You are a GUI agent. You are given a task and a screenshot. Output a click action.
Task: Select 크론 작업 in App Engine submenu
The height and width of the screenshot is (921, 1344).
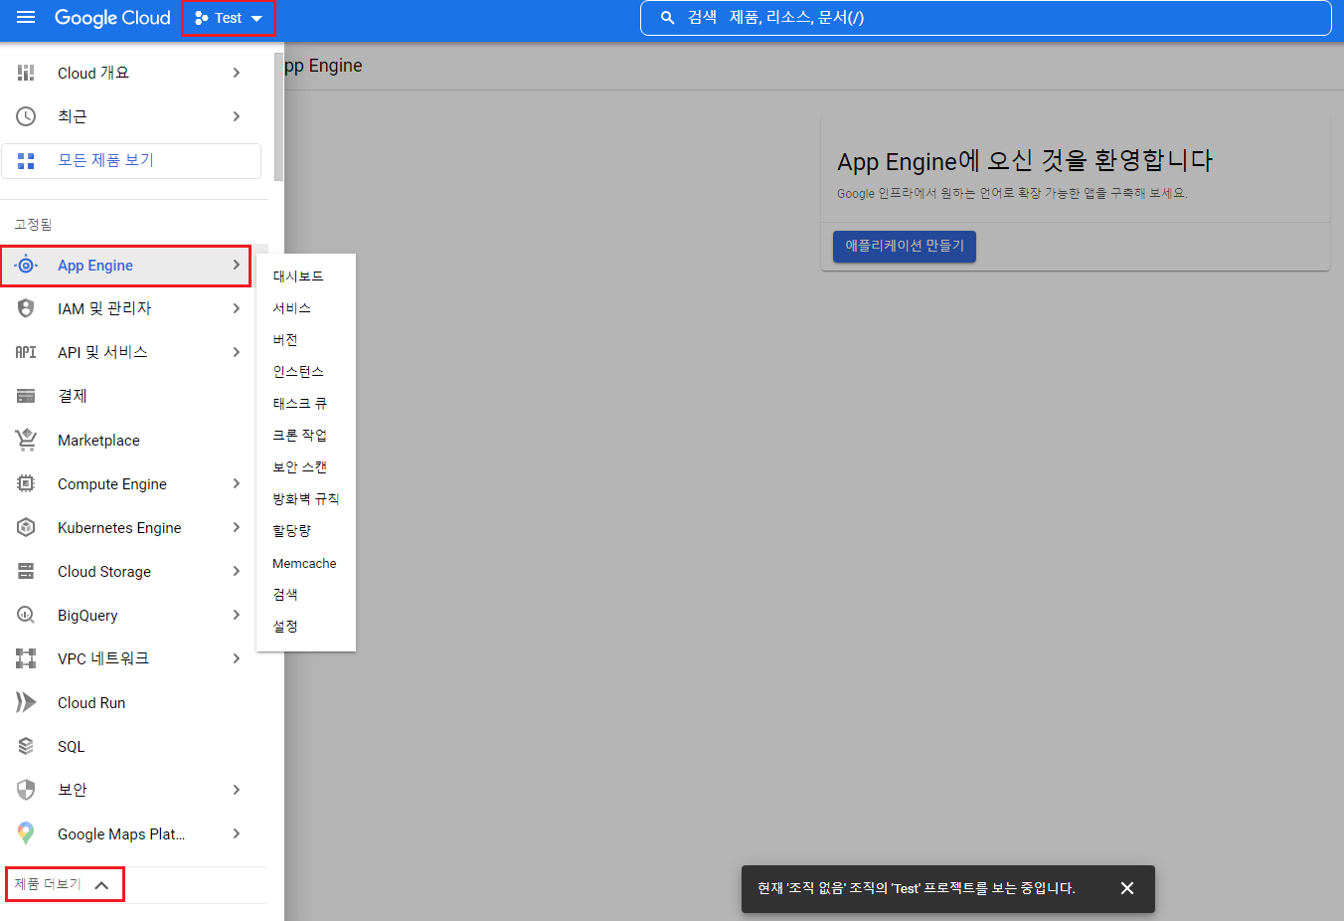click(x=299, y=436)
